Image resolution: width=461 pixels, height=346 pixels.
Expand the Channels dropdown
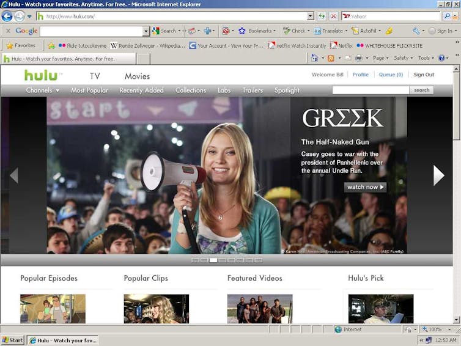pos(43,90)
